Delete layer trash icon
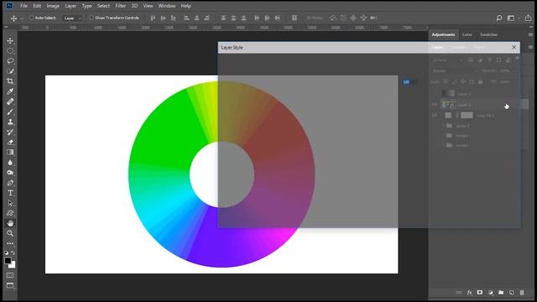The image size is (537, 302). pyautogui.click(x=522, y=293)
